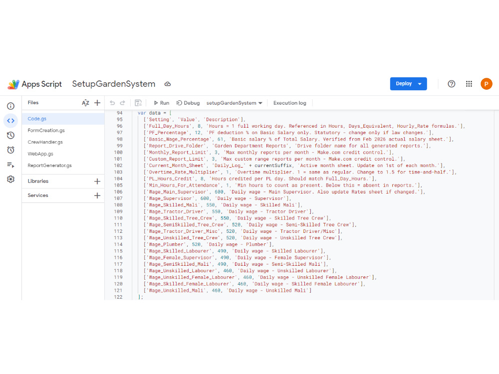Click line number 94 in gutter
The width and height of the screenshot is (499, 374).
[120, 113]
